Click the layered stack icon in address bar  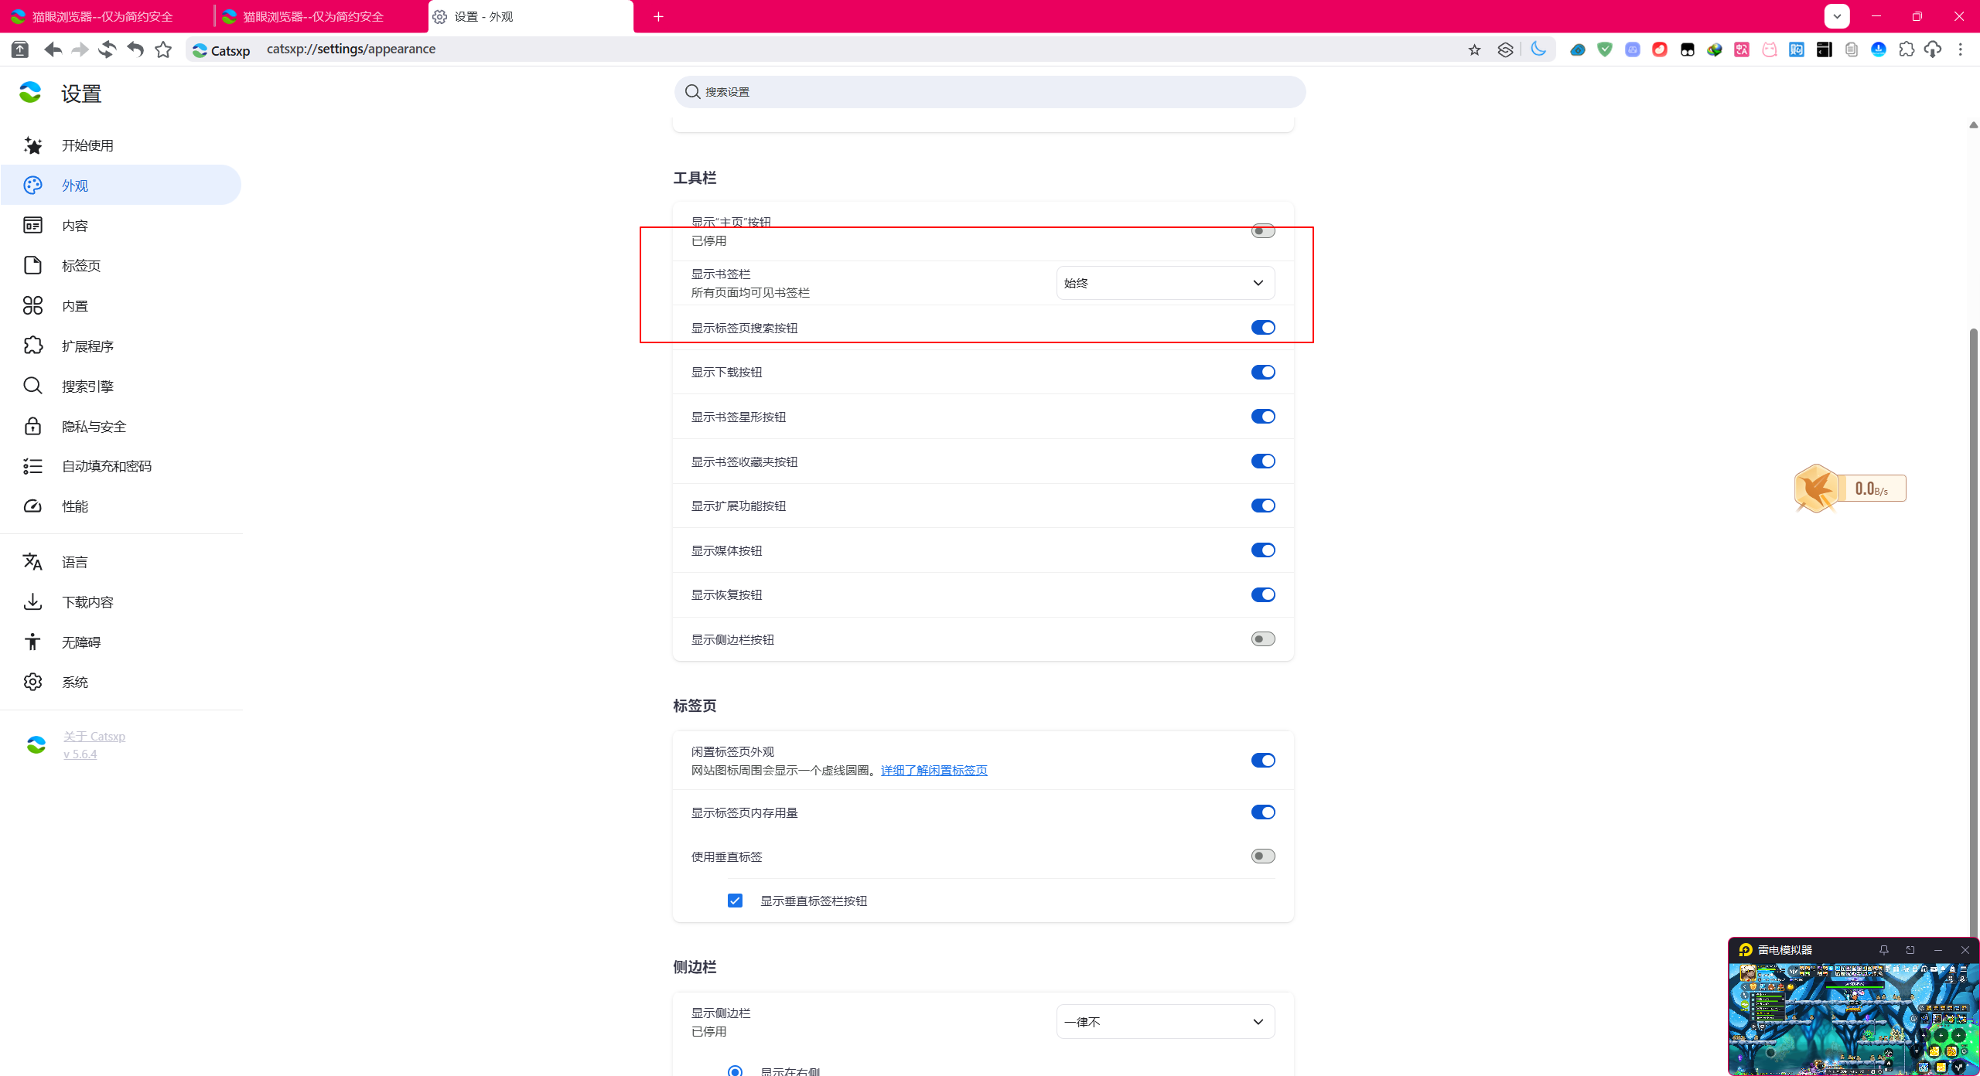pos(1505,49)
